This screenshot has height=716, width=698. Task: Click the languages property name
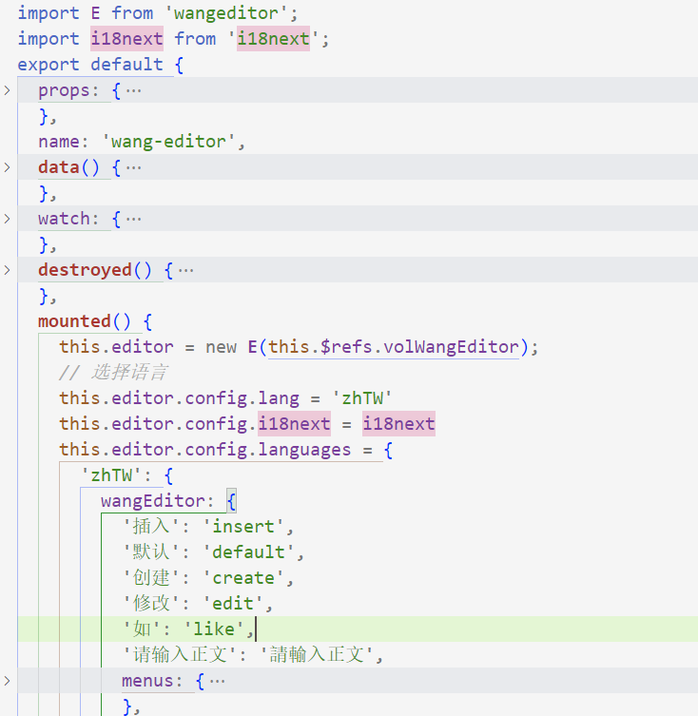[304, 450]
